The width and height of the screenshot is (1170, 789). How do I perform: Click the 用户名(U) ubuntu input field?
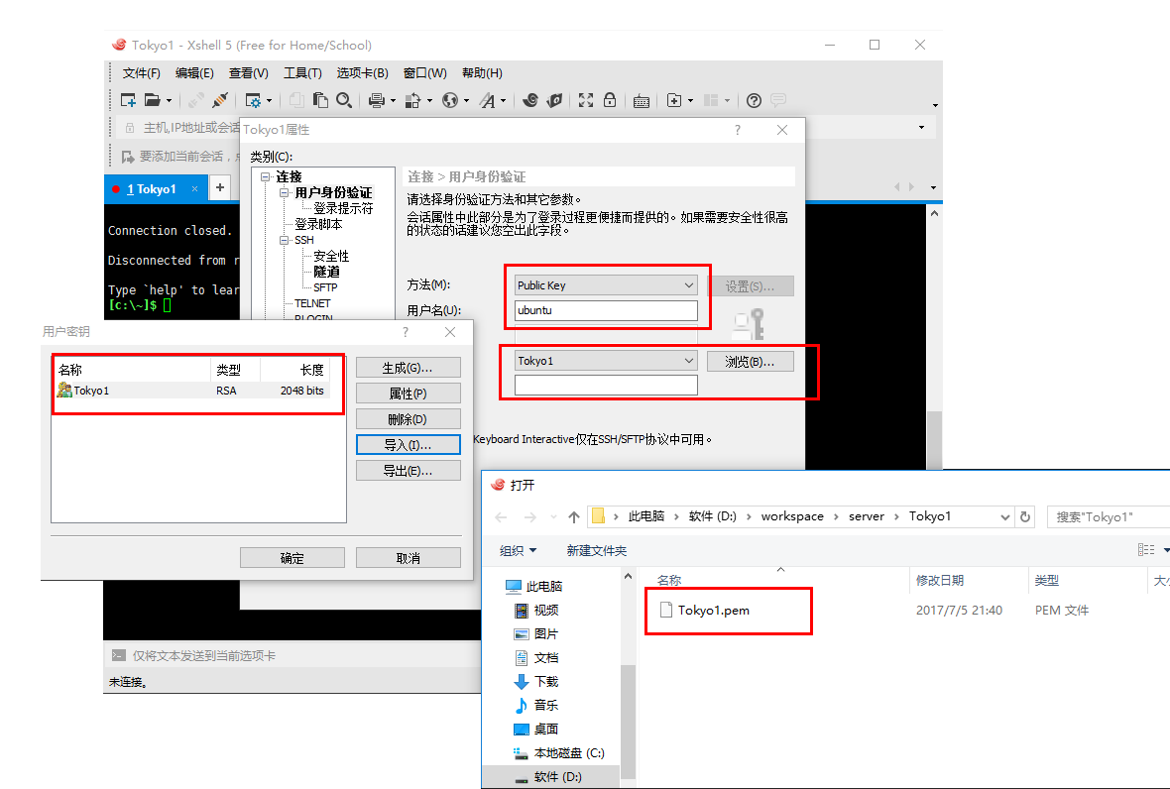[606, 310]
